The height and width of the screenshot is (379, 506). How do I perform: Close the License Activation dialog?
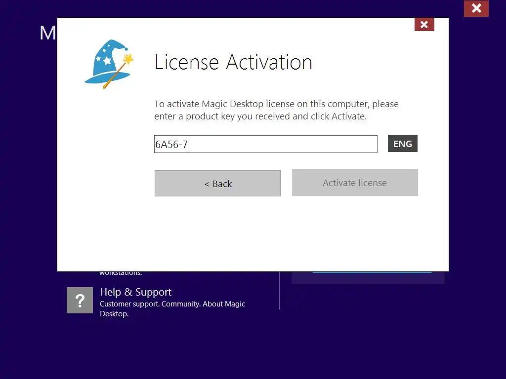[424, 25]
